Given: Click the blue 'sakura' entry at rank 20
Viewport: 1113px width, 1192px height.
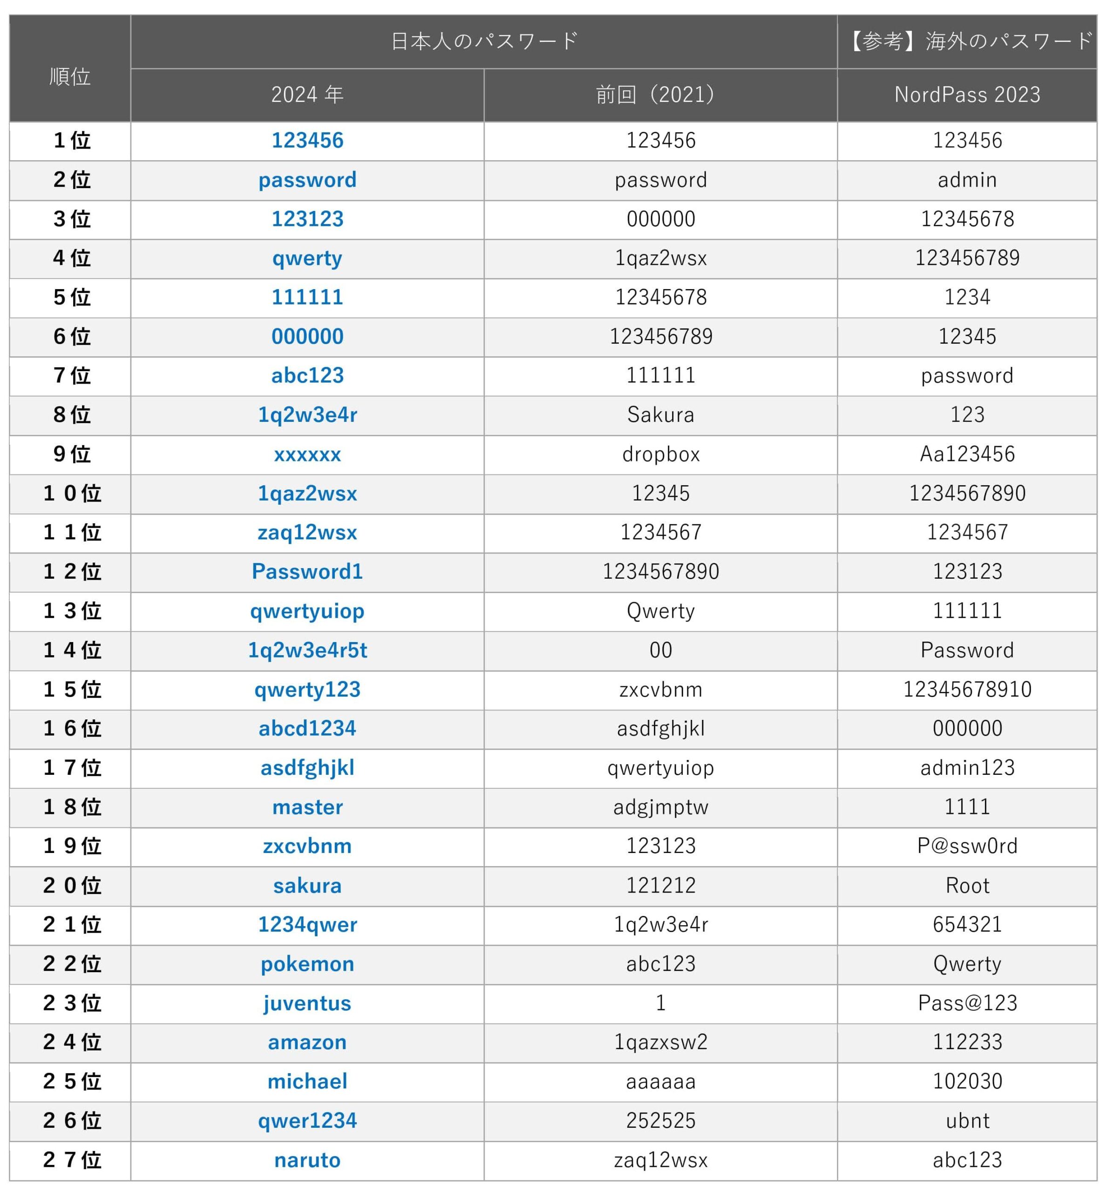Looking at the screenshot, I should [307, 886].
